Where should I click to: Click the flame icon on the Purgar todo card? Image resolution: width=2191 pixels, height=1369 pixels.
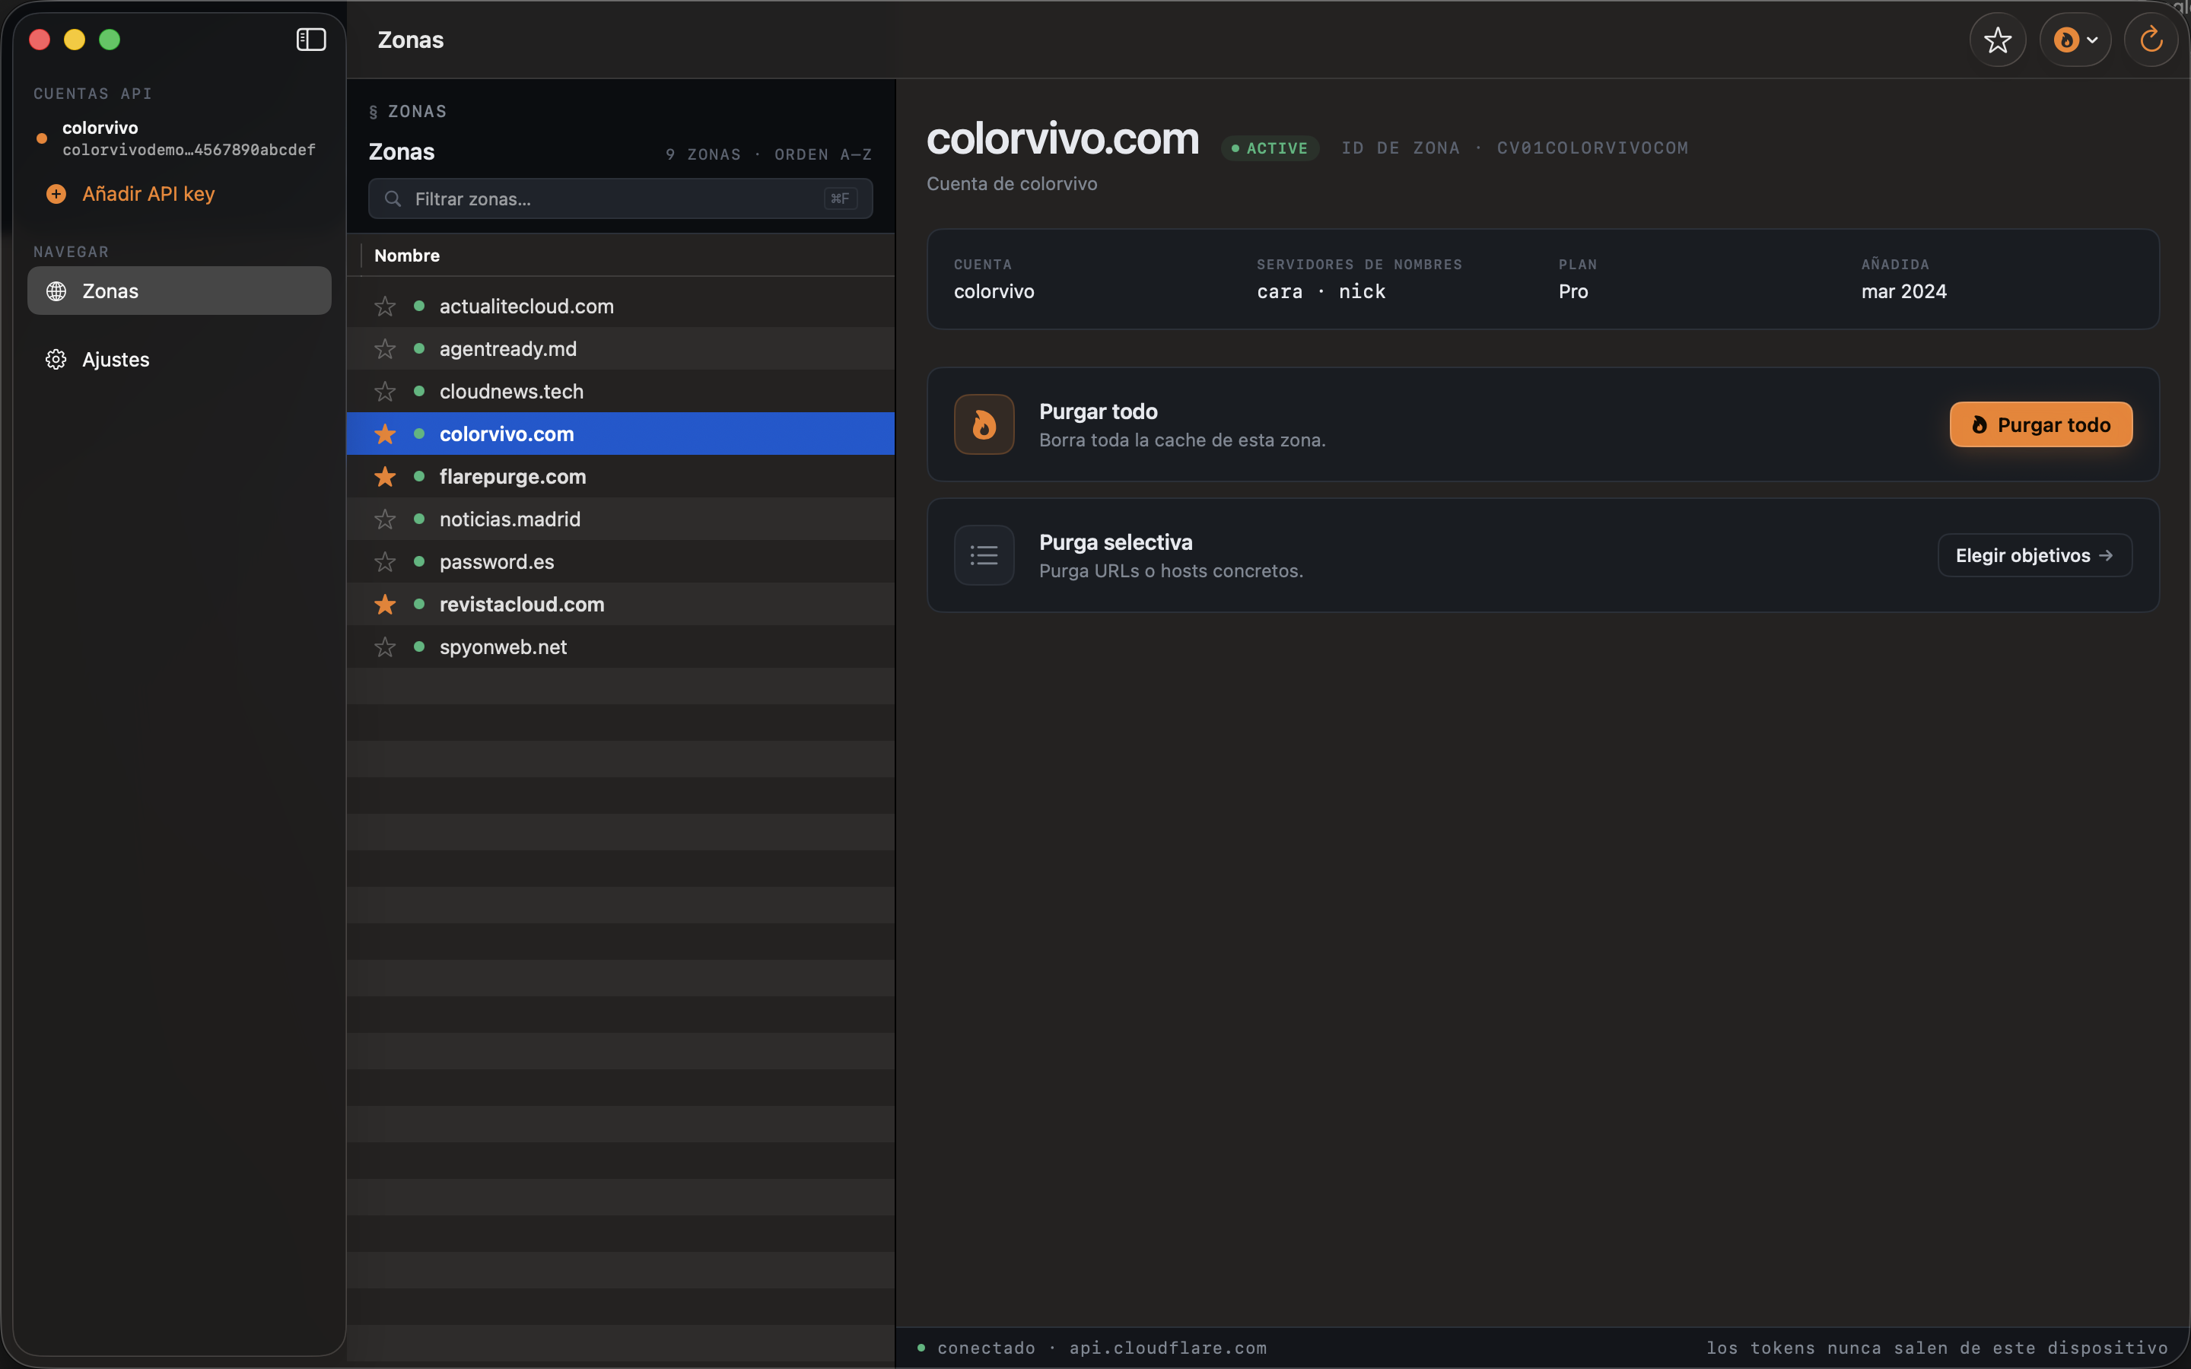[x=983, y=424]
